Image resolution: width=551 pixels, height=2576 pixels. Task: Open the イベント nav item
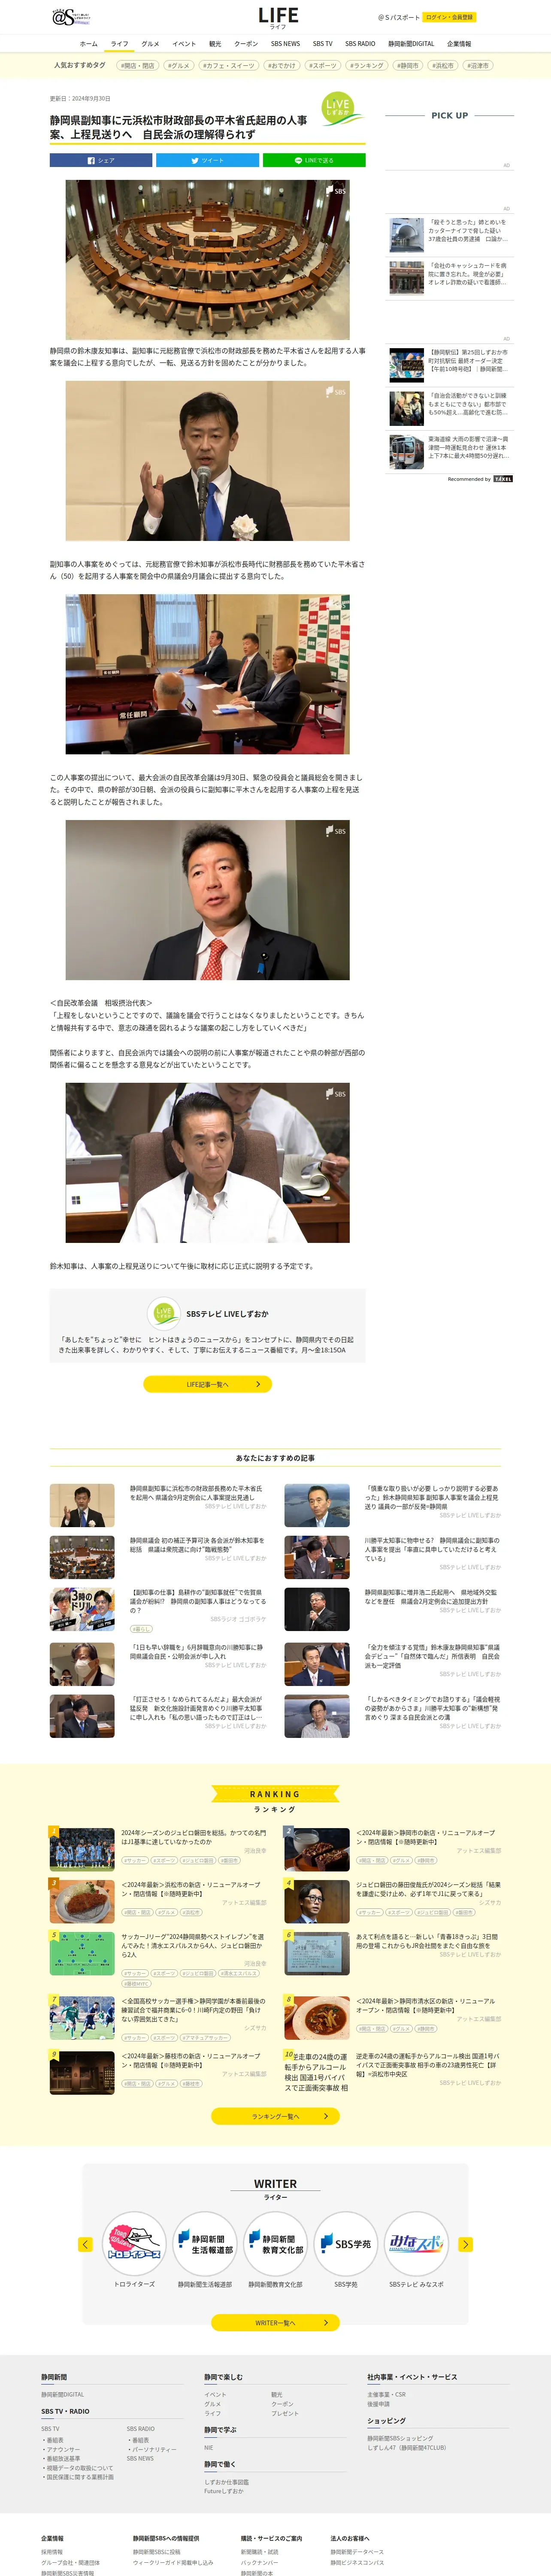click(184, 44)
